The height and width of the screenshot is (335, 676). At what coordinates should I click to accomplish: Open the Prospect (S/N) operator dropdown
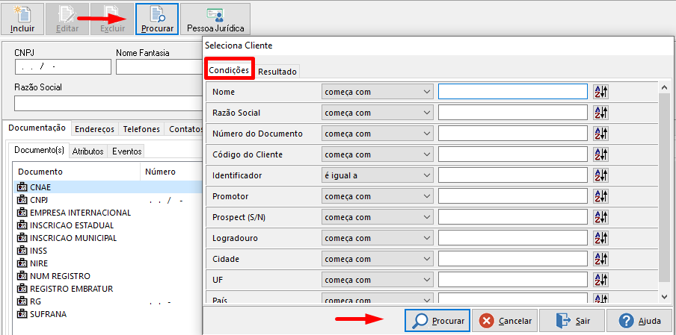coord(377,217)
